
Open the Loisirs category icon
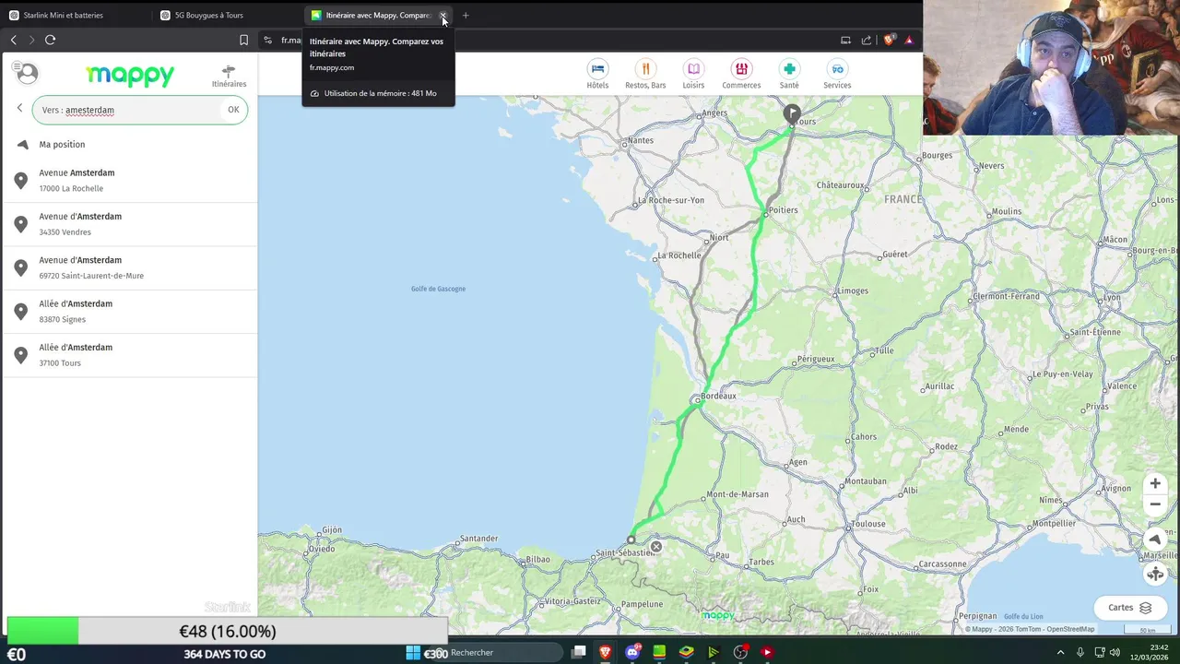[x=693, y=69]
